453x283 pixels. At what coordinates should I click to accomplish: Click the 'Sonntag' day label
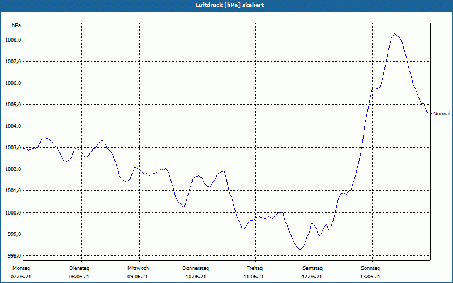click(370, 268)
